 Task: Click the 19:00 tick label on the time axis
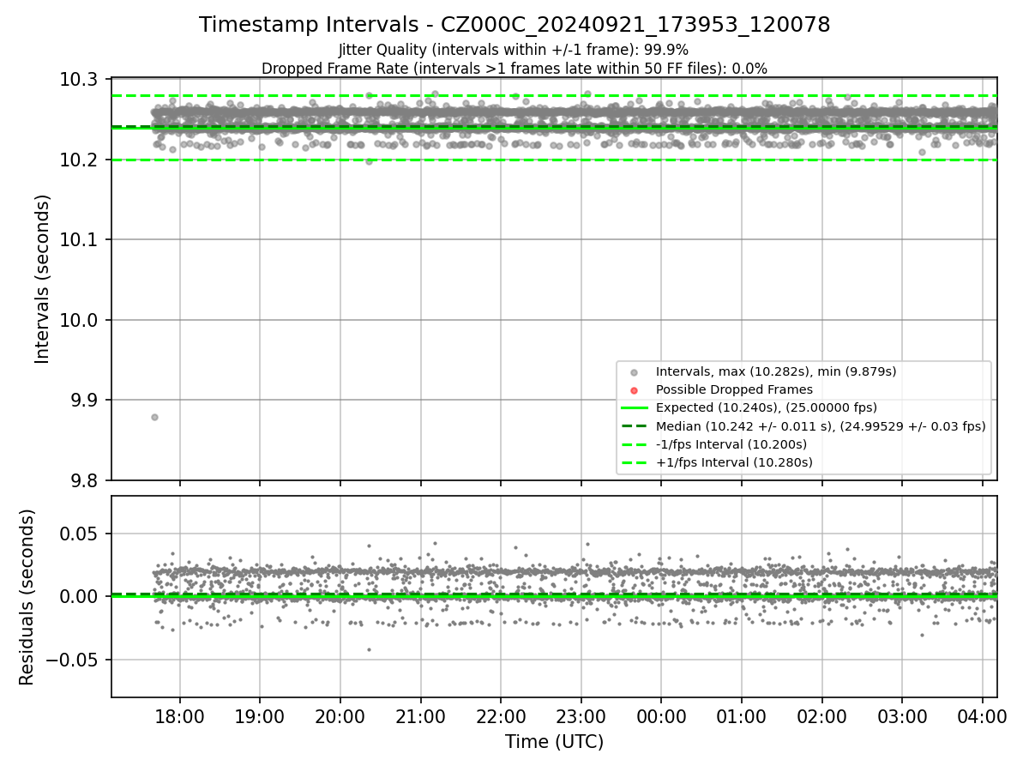pos(260,717)
